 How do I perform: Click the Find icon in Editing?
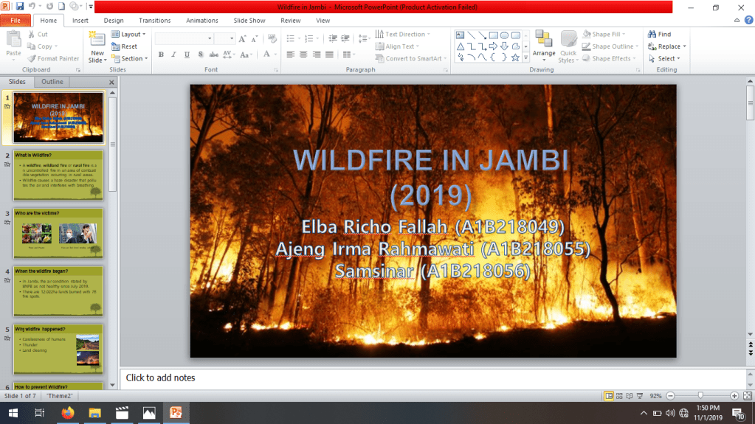[660, 34]
